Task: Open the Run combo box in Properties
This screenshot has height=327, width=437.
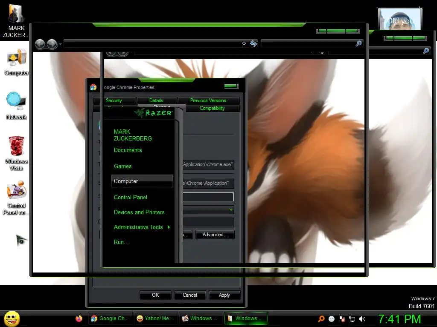Action: point(208,209)
